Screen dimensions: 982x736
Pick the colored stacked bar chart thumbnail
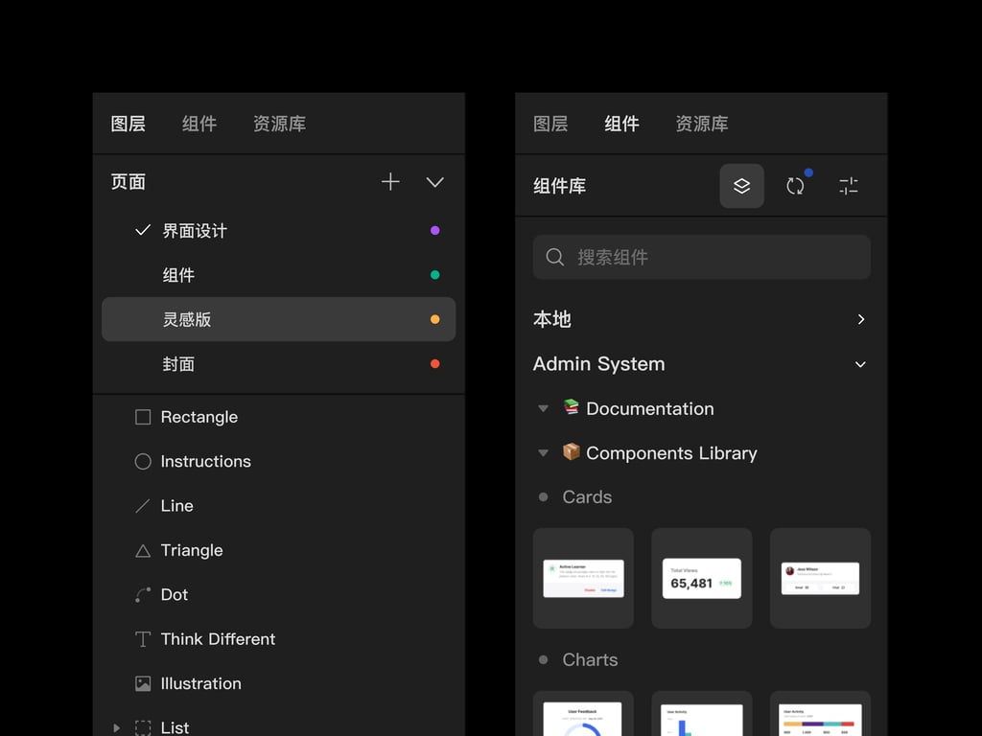[821, 713]
